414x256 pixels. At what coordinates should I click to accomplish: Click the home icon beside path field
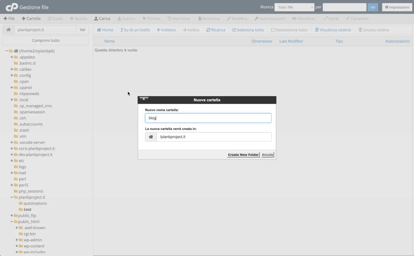[9, 30]
